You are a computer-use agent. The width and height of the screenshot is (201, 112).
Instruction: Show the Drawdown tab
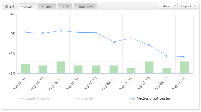[x=85, y=7]
